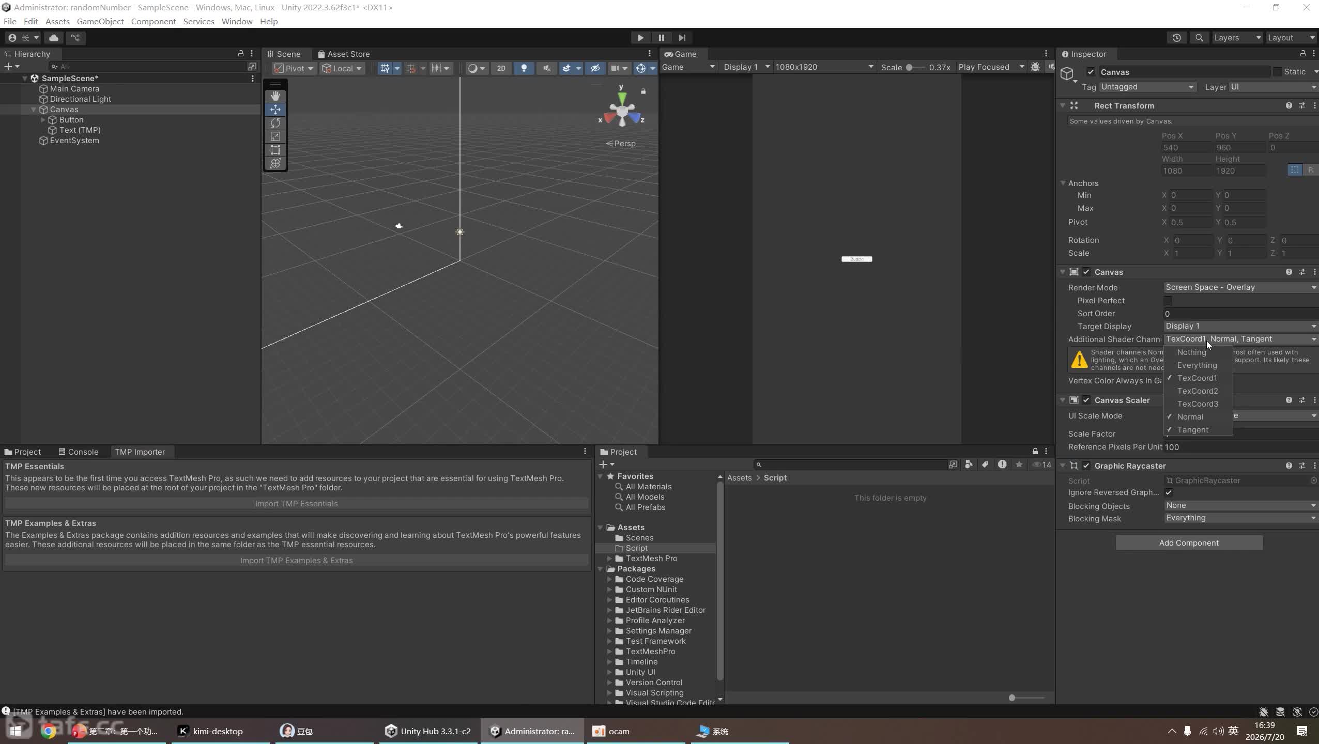Open Blocking Objects dropdown
The width and height of the screenshot is (1319, 744).
point(1240,505)
